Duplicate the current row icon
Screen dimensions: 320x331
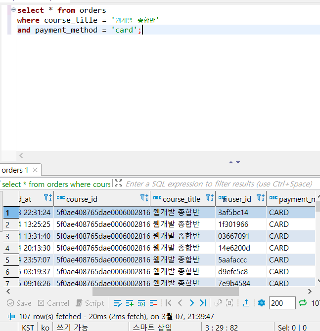141,303
